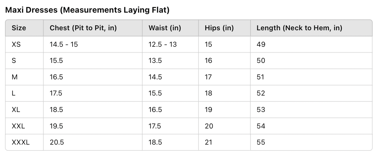Viewport: 380px width, 164px height.
Task: Select the hips value 18
Action: 209,93
